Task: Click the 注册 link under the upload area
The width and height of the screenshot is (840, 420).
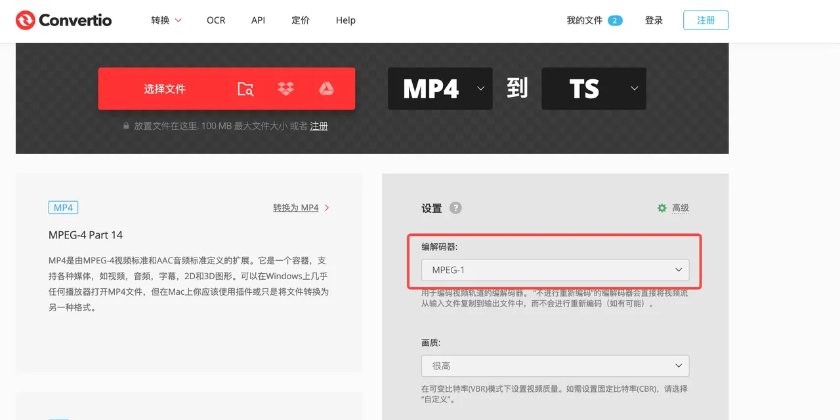Action: pyautogui.click(x=319, y=126)
